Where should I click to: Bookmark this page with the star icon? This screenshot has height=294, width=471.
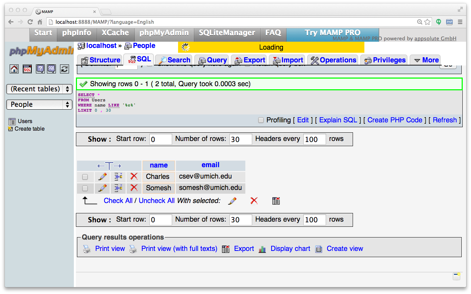(428, 22)
